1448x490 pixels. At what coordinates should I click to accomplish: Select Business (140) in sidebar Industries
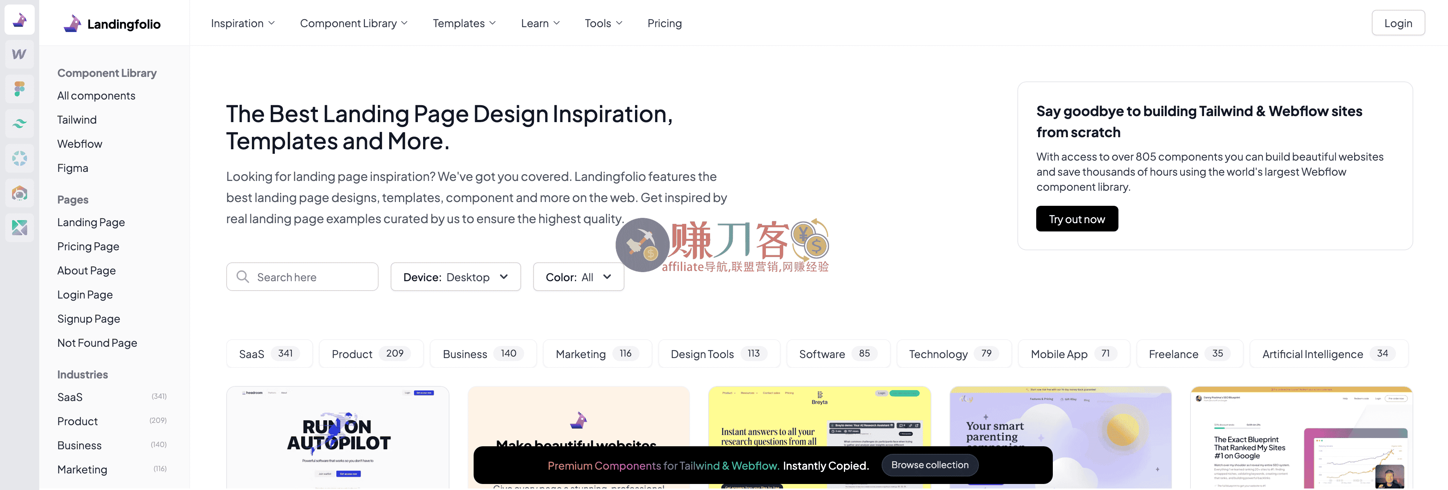112,446
